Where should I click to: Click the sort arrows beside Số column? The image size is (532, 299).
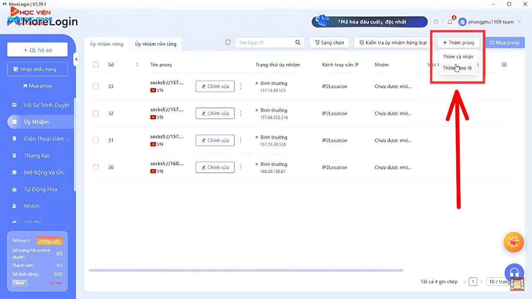[137, 65]
